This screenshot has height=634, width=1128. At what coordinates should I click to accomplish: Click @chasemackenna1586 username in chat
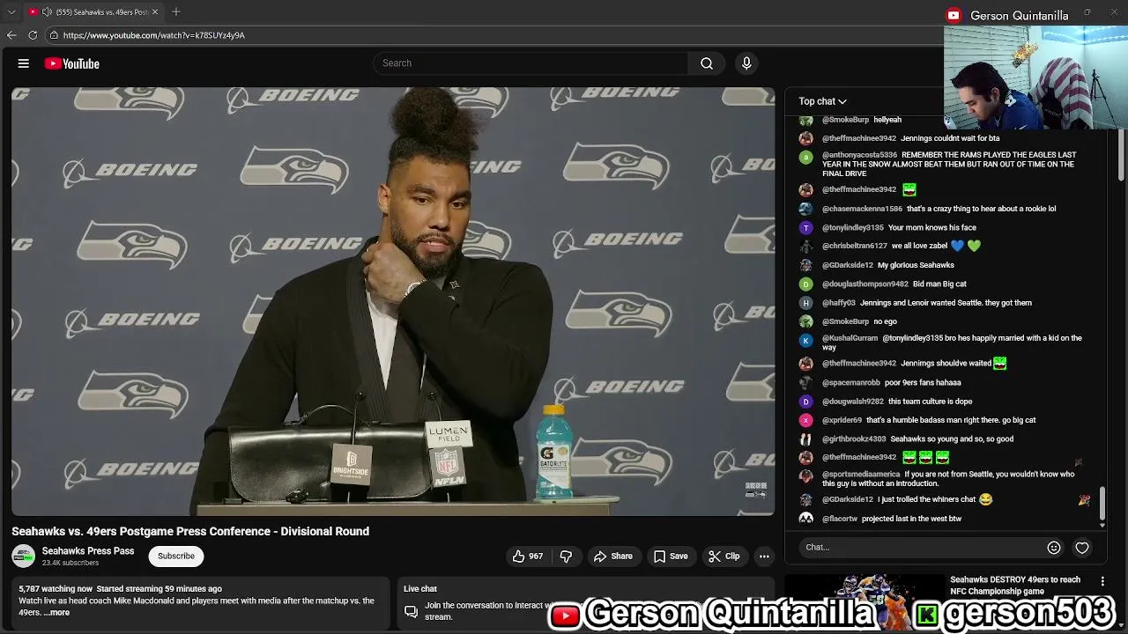(862, 209)
